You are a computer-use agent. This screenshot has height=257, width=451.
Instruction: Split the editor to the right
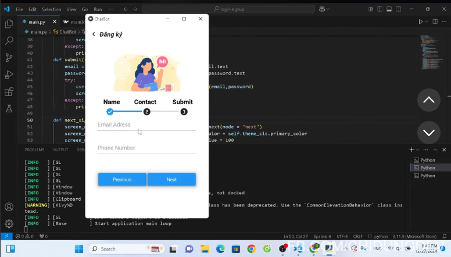coord(435,22)
